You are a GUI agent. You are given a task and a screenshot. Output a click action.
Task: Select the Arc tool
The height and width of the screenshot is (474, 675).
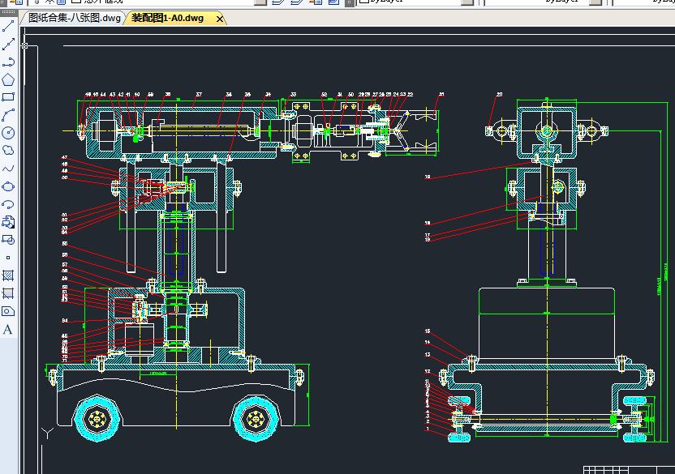(8, 115)
